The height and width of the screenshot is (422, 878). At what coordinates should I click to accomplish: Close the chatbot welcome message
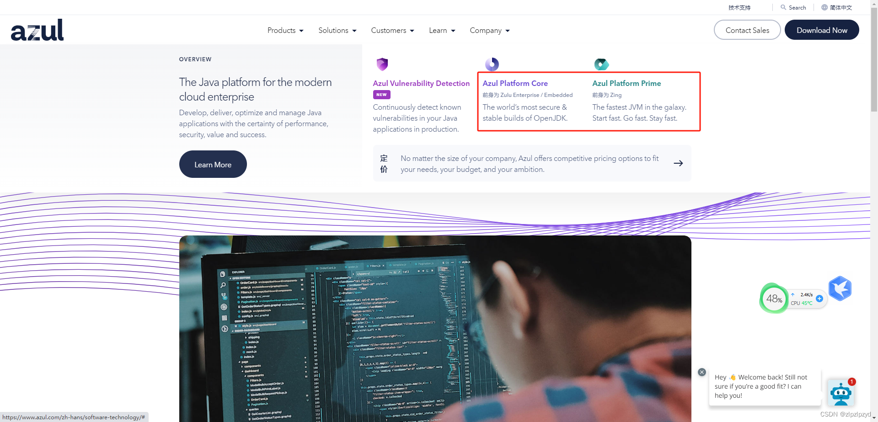702,372
